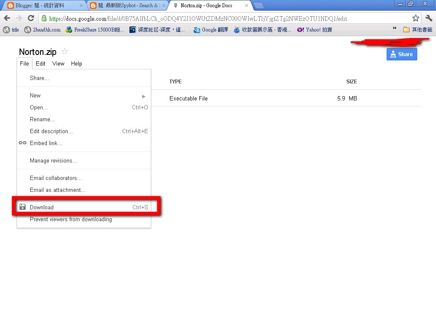Choose Open... in the File menu
The width and height of the screenshot is (436, 314).
click(x=84, y=108)
